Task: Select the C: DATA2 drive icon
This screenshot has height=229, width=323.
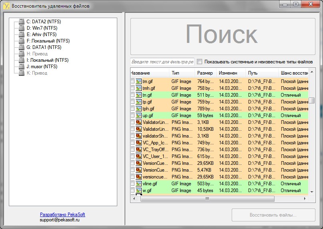Action: (x=22, y=22)
